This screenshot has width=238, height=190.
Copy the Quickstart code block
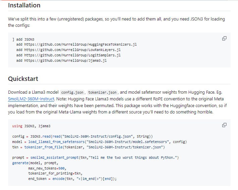coord(224,125)
